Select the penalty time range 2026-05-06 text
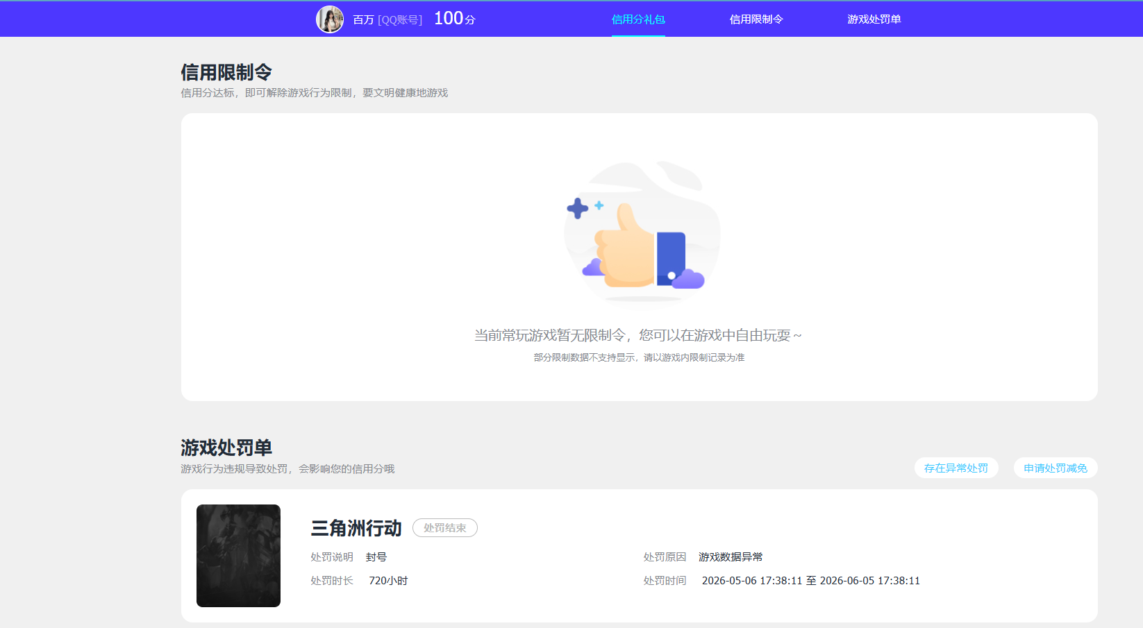 coord(811,581)
